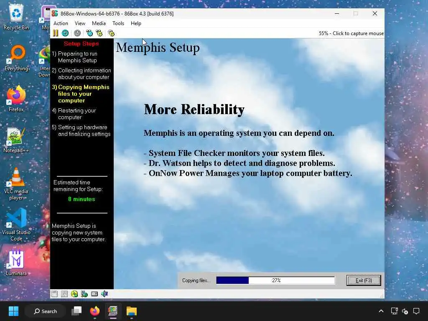Click the Copying files progress bar
The height and width of the screenshot is (321, 428).
[x=275, y=280]
